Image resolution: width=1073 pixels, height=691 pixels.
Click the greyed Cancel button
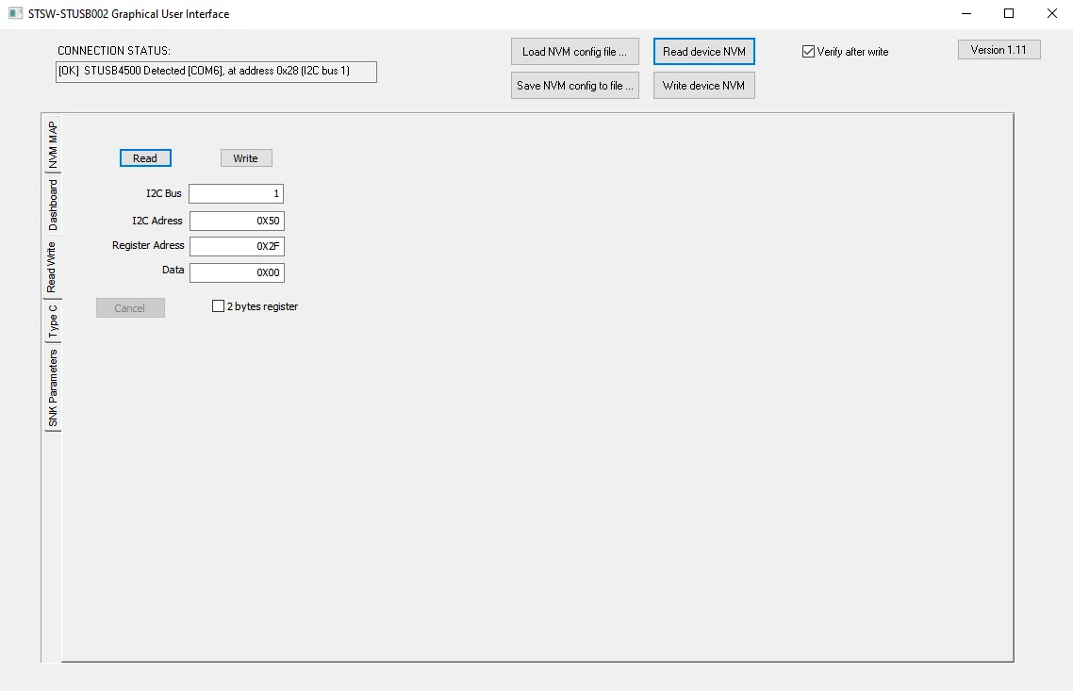pos(130,308)
